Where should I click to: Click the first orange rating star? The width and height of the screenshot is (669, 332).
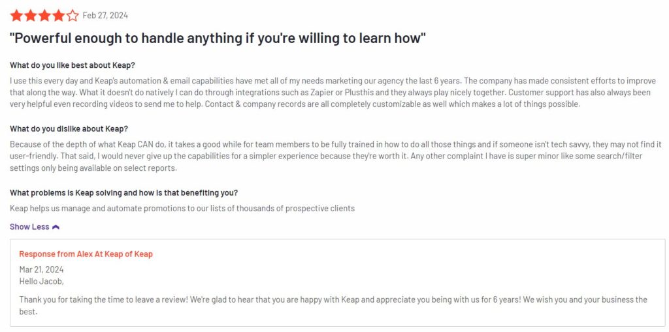tap(16, 16)
